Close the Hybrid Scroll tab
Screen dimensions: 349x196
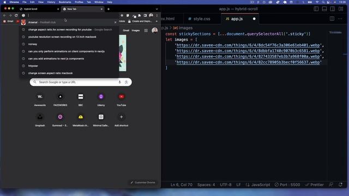pyautogui.click(x=58, y=9)
